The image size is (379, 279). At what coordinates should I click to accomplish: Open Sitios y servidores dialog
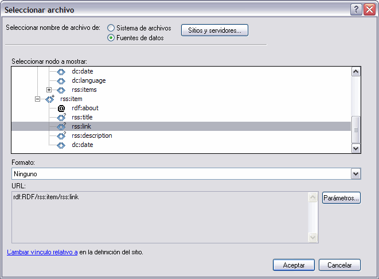[x=214, y=30]
